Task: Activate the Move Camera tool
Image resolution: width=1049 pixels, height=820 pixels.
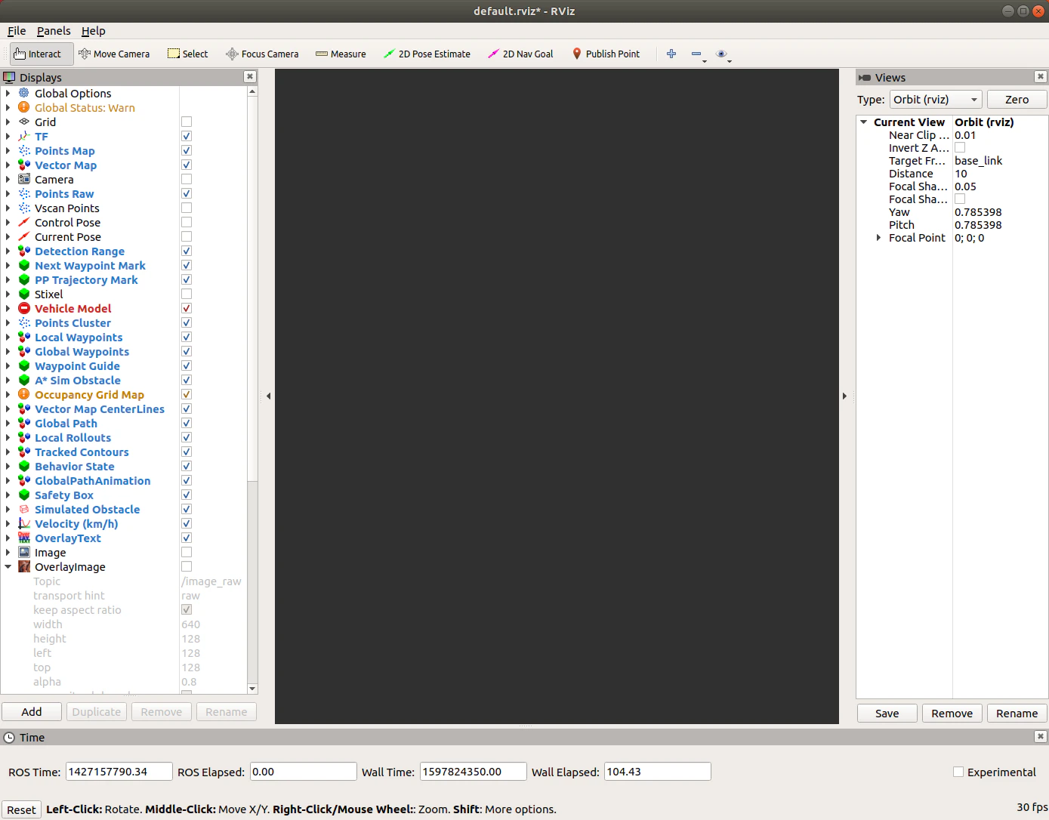Action: coord(114,54)
